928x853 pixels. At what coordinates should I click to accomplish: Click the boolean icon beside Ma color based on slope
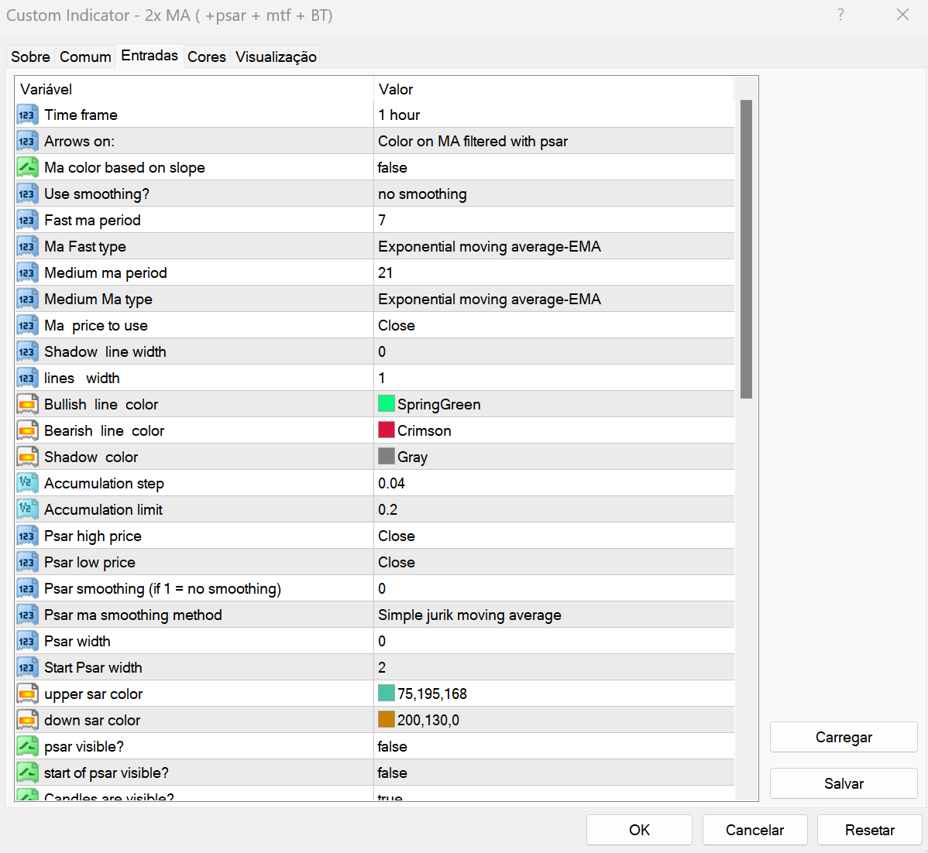(x=27, y=168)
